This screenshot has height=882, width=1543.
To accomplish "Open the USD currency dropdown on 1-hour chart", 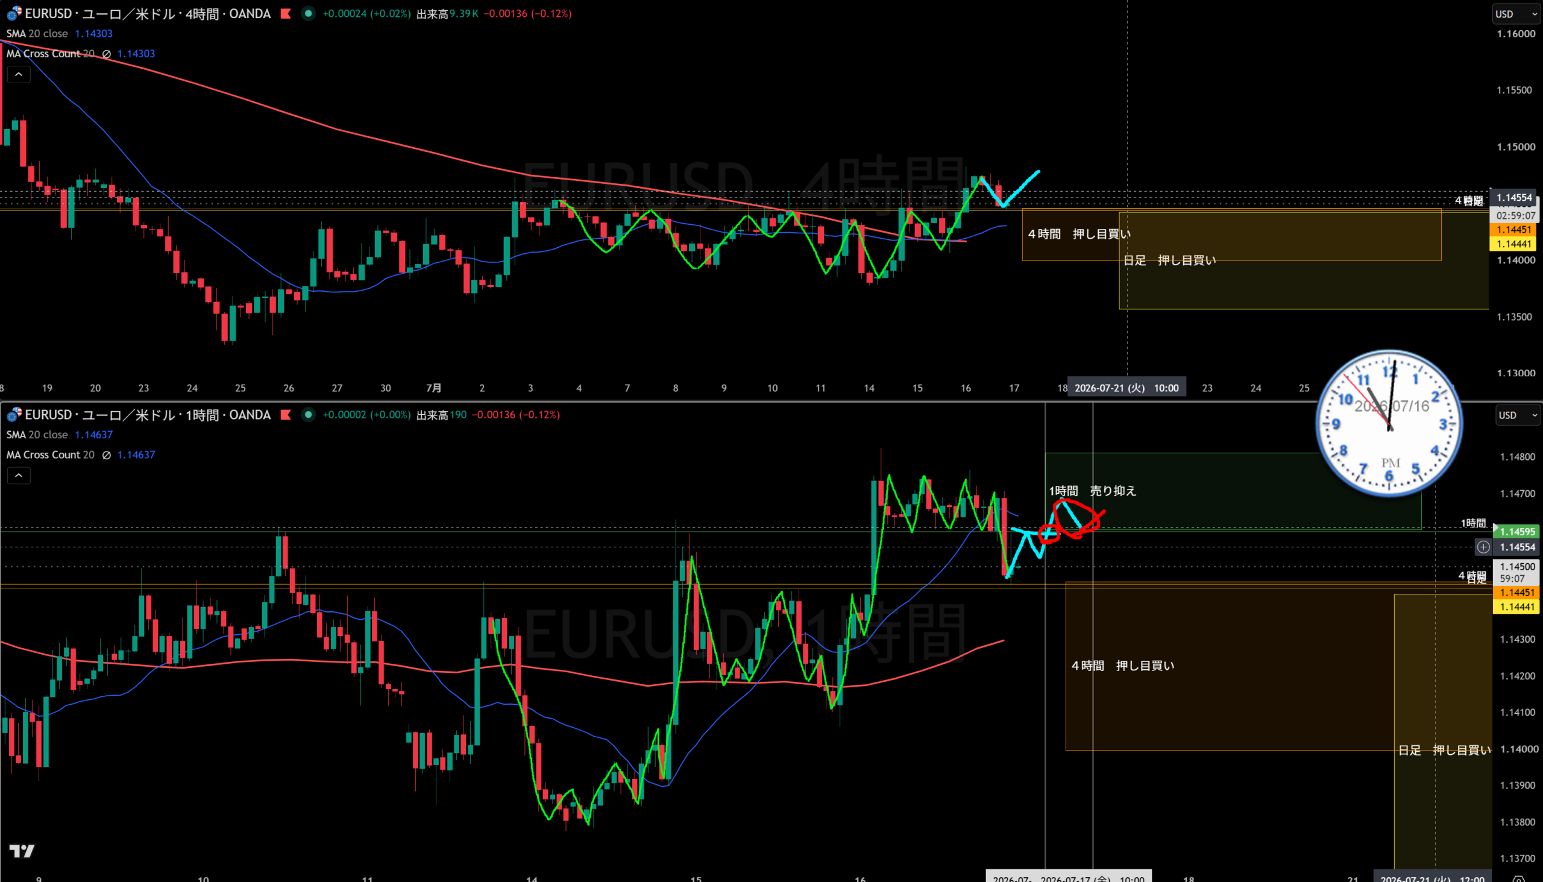I will pos(1518,415).
